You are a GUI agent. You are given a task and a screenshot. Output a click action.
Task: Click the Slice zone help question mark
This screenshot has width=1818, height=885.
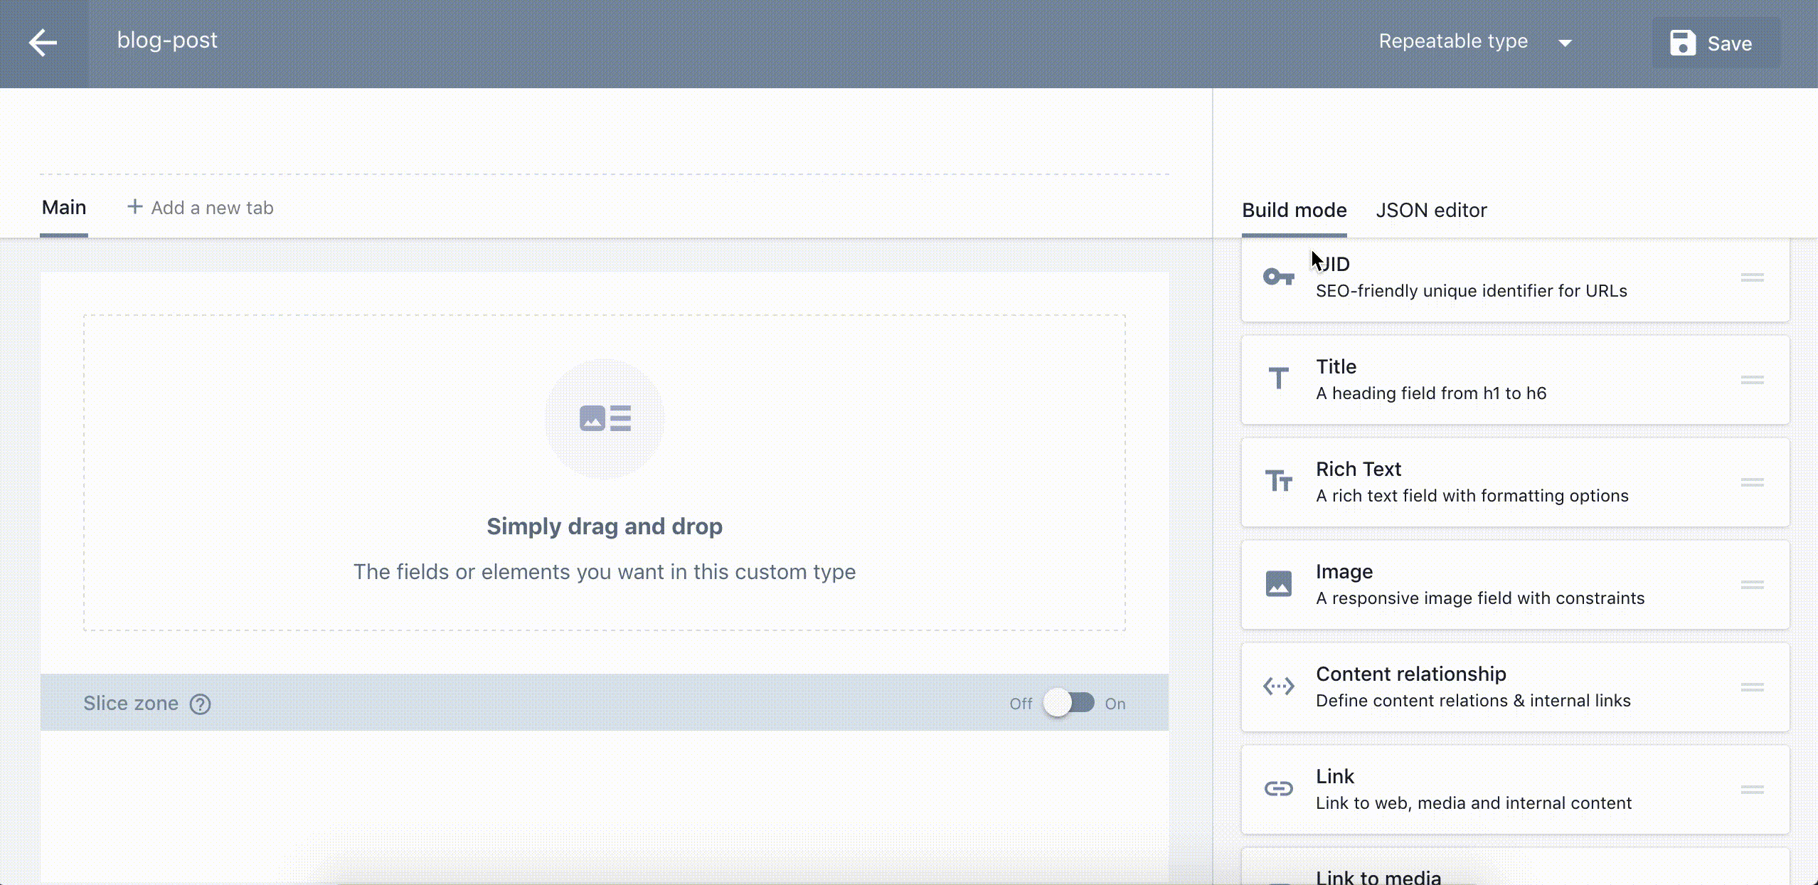pyautogui.click(x=201, y=704)
